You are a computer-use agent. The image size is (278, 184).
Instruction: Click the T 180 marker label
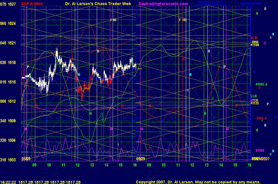coord(183,20)
